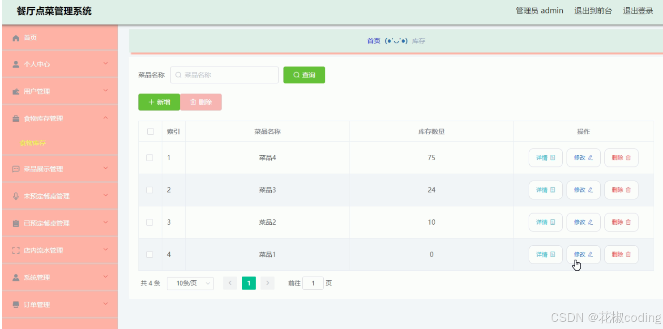The width and height of the screenshot is (663, 329).
Task: Click the green 查询 search button
Action: pos(304,75)
